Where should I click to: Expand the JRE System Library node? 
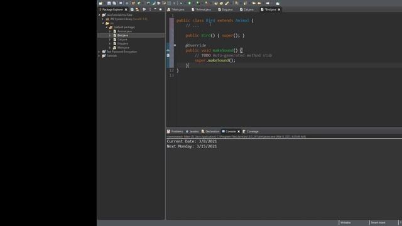pos(103,19)
